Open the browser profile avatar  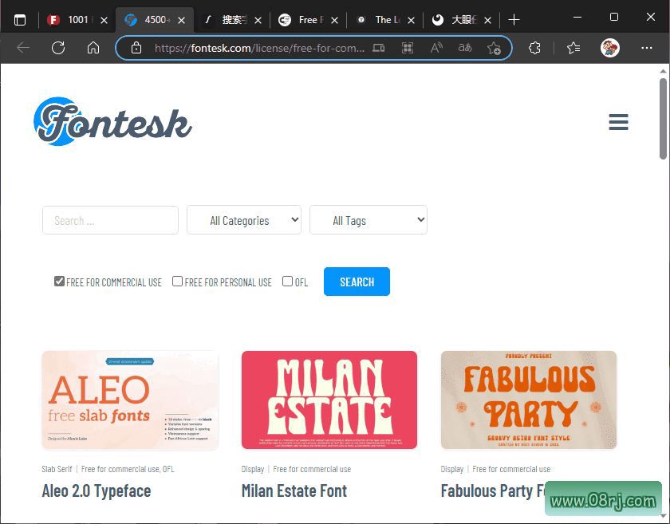tap(609, 48)
